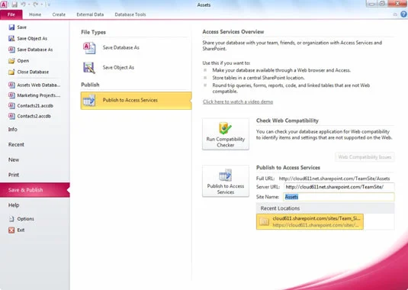Click the File Types heading

coord(93,32)
